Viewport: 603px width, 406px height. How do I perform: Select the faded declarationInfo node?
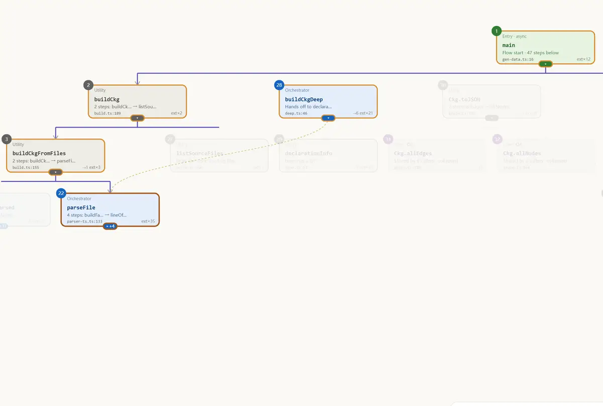[328, 156]
